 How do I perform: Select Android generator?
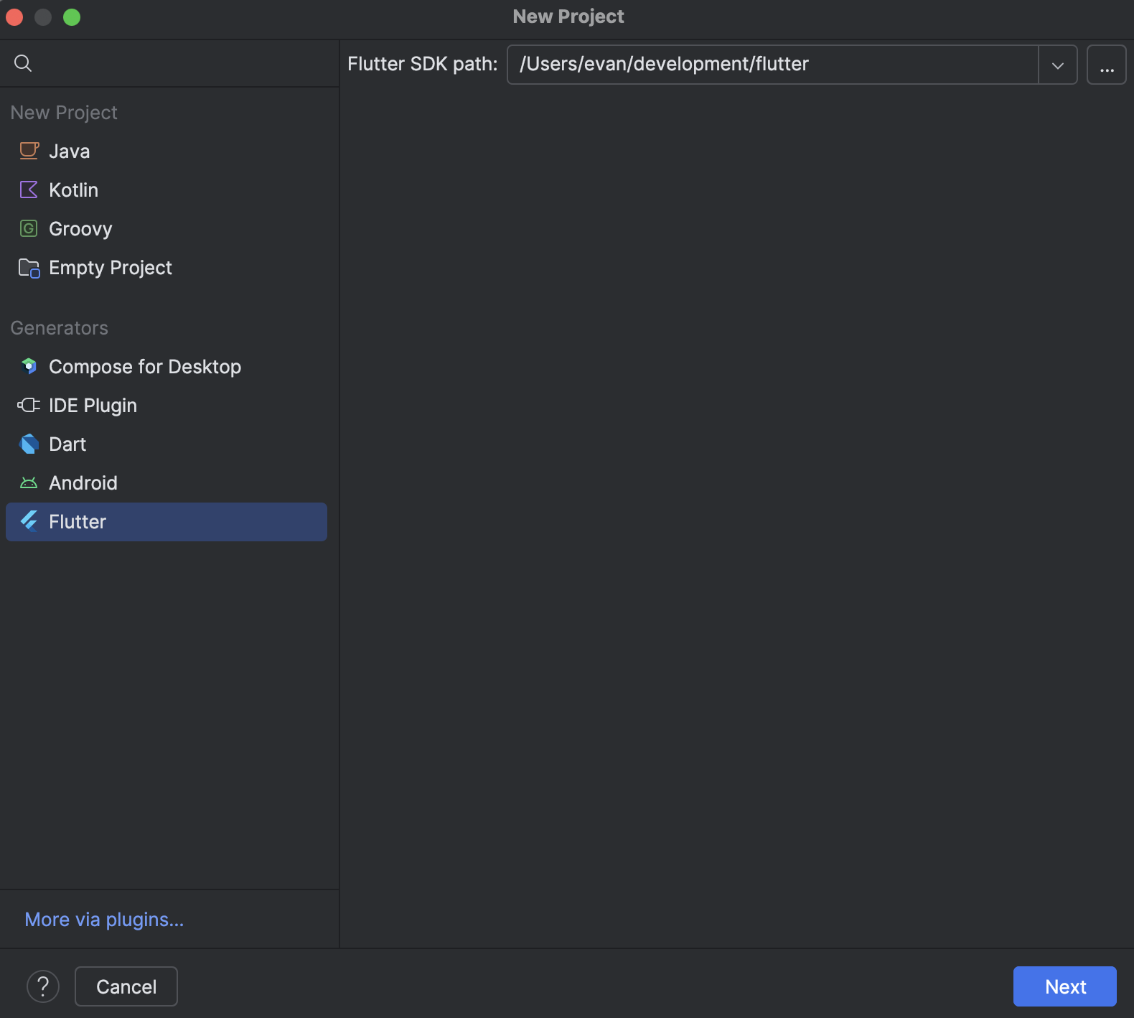click(167, 482)
